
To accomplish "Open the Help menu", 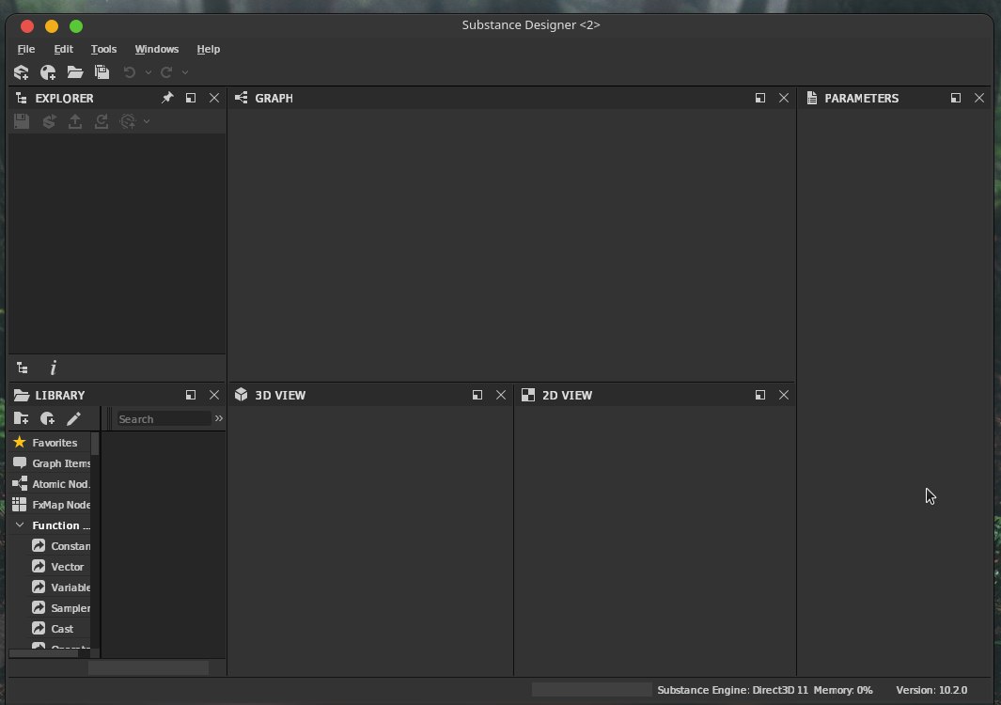I will coord(208,49).
